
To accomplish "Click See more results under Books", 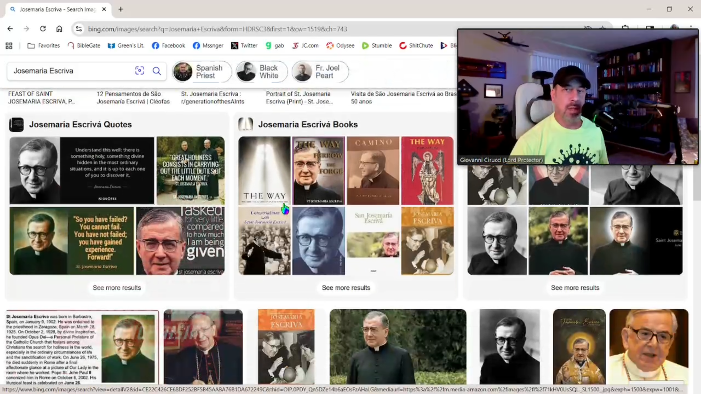I will 346,288.
